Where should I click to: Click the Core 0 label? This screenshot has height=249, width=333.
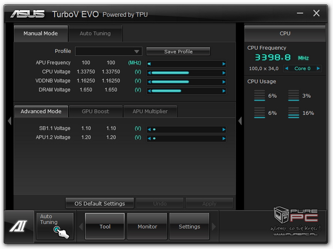[x=302, y=69]
